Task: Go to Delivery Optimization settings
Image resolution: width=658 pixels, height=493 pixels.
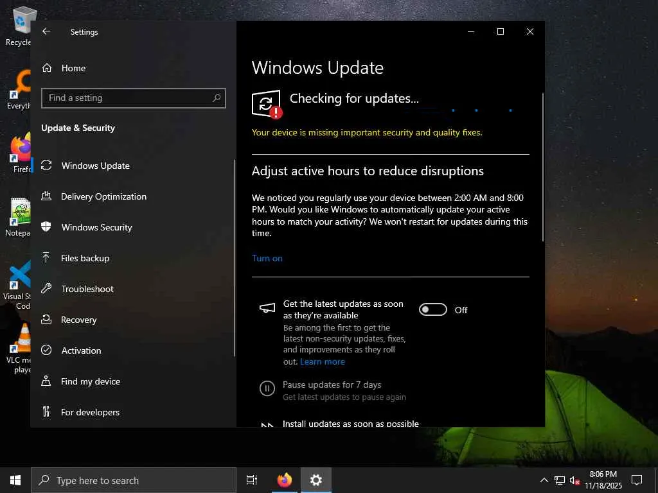Action: [103, 196]
